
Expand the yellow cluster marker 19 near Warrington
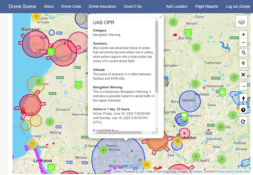[x=147, y=164]
